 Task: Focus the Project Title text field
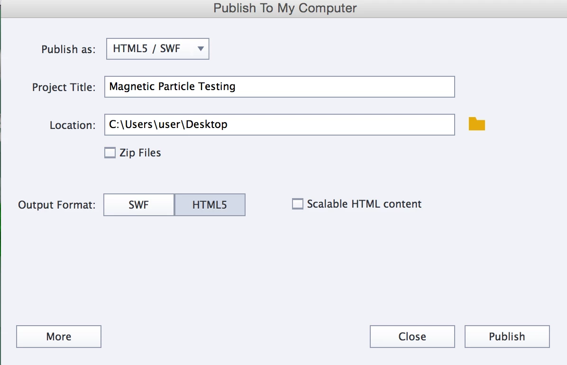279,87
